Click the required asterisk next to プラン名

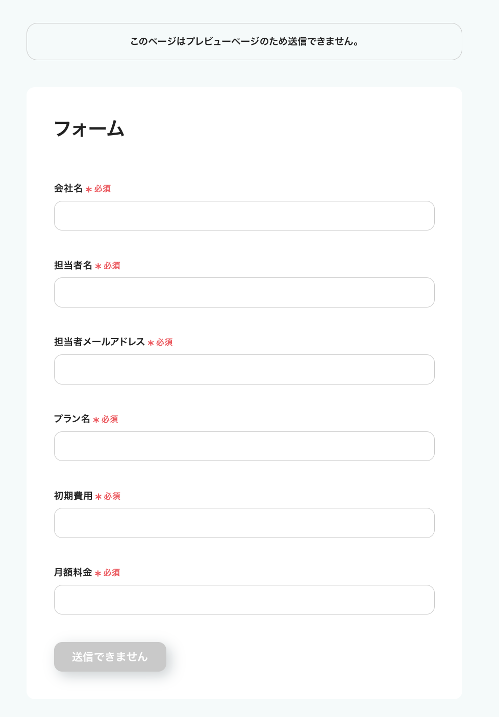[96, 420]
